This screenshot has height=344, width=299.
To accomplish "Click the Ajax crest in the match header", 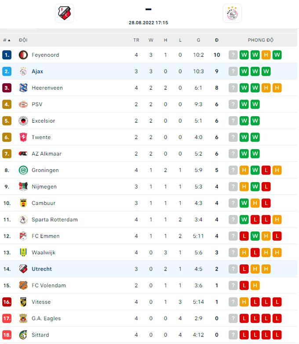I will point(232,13).
